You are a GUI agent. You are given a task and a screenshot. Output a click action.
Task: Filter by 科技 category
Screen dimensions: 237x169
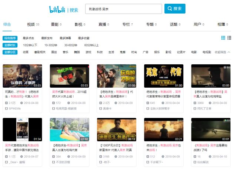pyautogui.click(x=100, y=52)
